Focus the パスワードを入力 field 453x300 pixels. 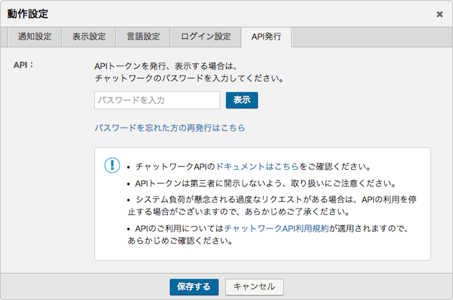coord(157,100)
